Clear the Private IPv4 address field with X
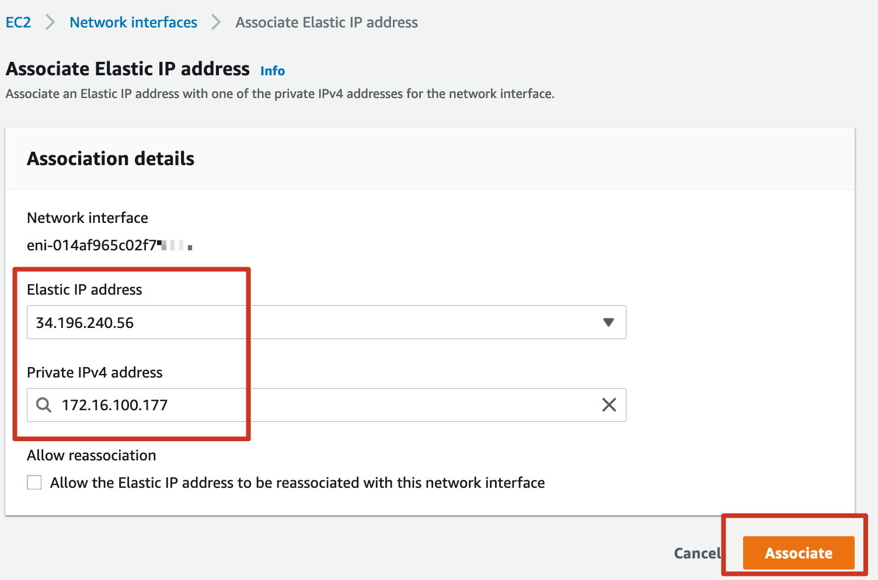 [x=609, y=405]
